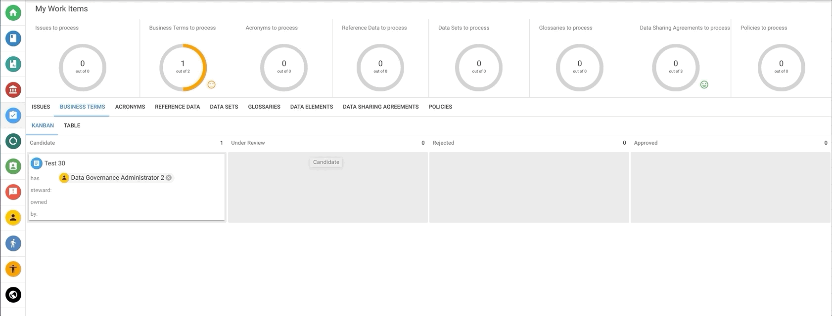
Task: Go to the green Home sidebar icon
Action: (13, 12)
